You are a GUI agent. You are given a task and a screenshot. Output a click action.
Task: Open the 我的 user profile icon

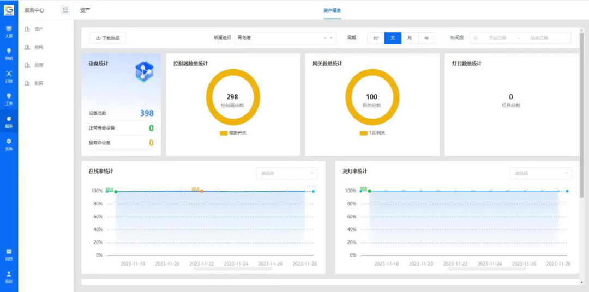9,277
